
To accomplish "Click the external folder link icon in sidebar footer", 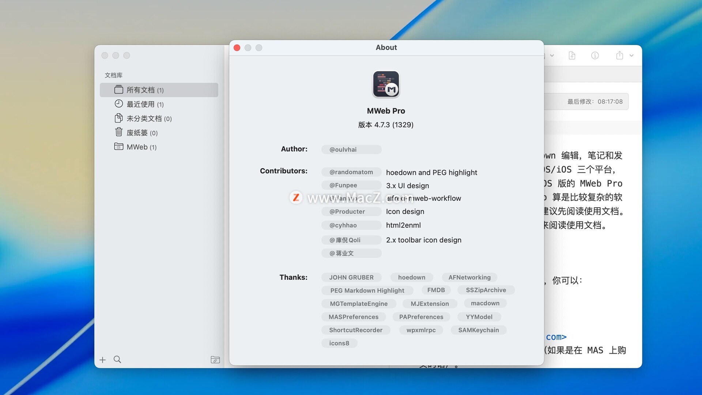I will click(215, 360).
